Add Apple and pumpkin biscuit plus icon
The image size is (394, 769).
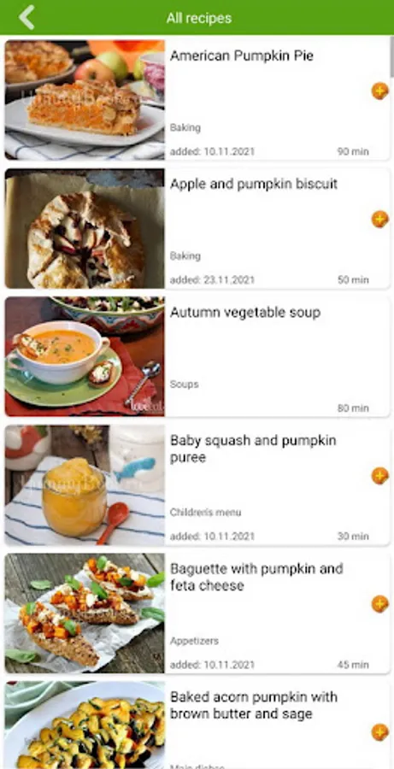pos(379,220)
